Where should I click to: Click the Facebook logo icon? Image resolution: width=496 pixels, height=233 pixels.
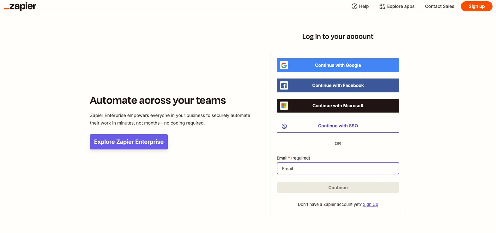click(x=284, y=85)
